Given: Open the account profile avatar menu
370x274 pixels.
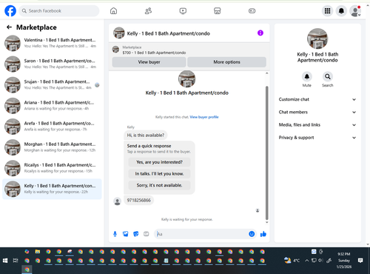Looking at the screenshot, I should 355,11.
